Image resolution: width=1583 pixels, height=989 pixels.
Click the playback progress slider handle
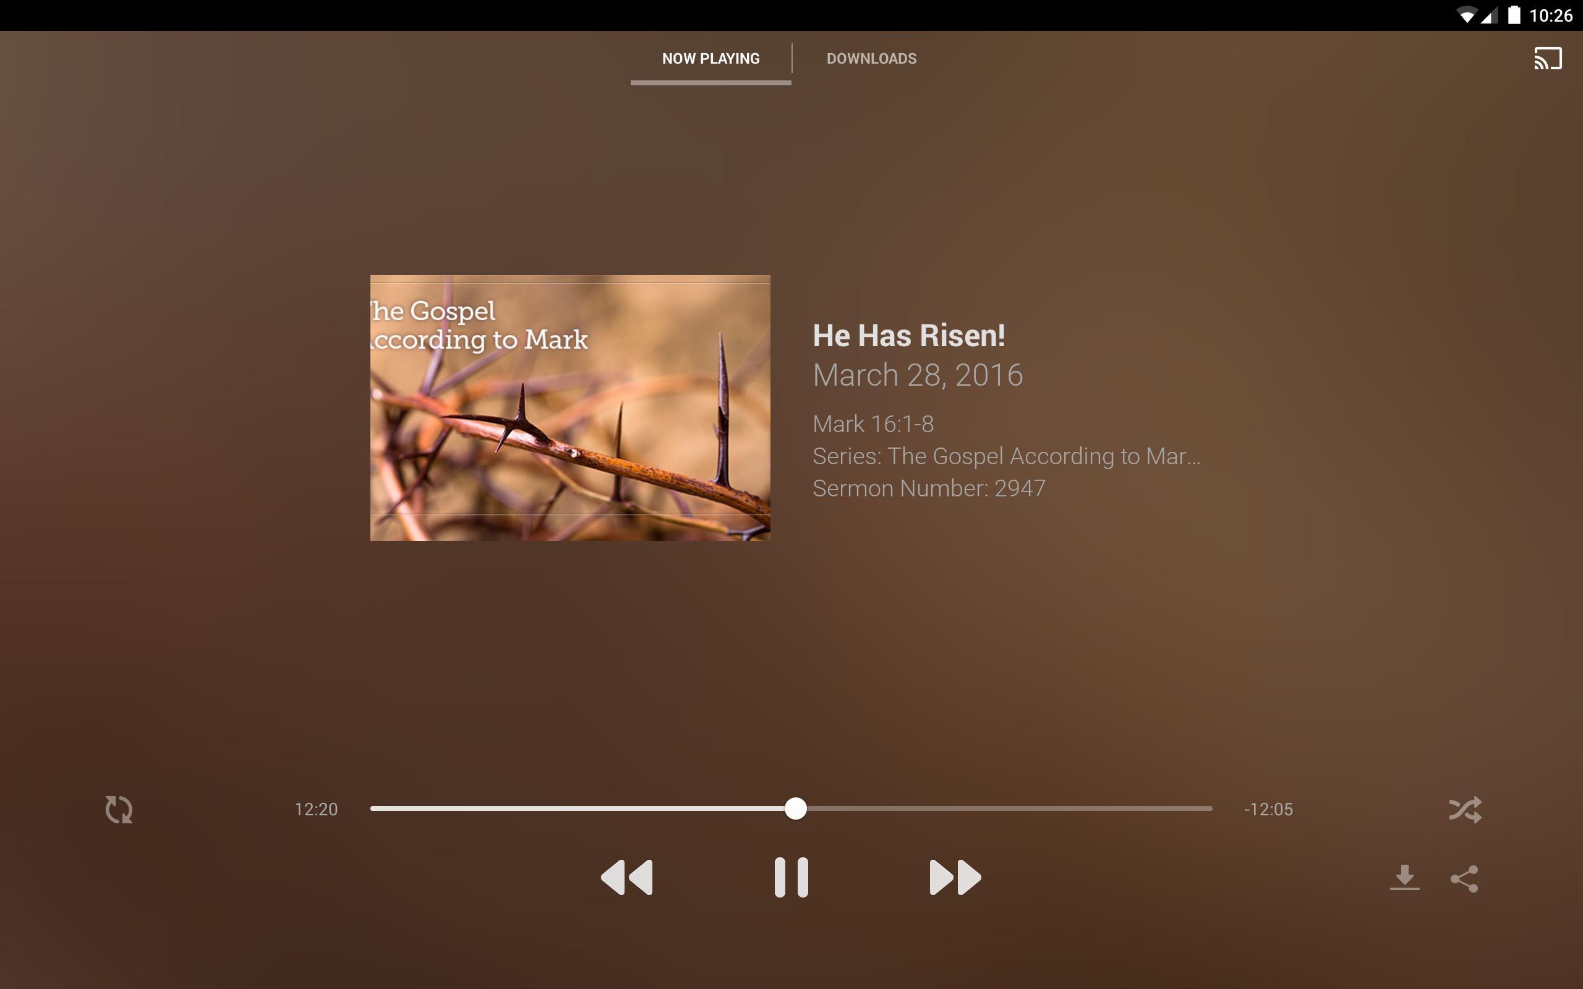[x=795, y=809]
